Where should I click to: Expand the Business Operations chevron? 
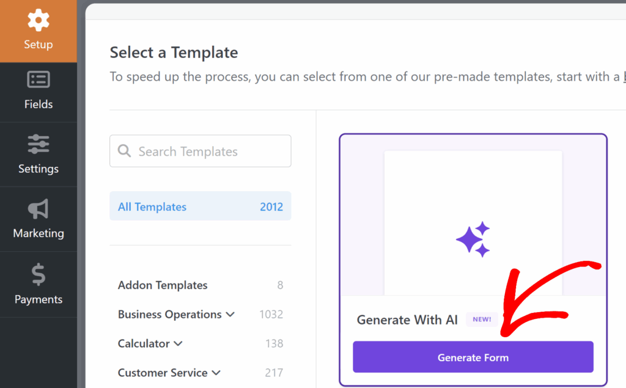pos(230,315)
